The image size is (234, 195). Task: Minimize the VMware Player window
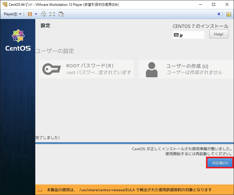click(200, 4)
